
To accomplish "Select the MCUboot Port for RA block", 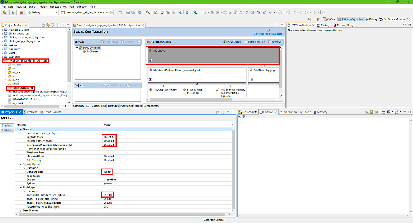I will [196, 75].
